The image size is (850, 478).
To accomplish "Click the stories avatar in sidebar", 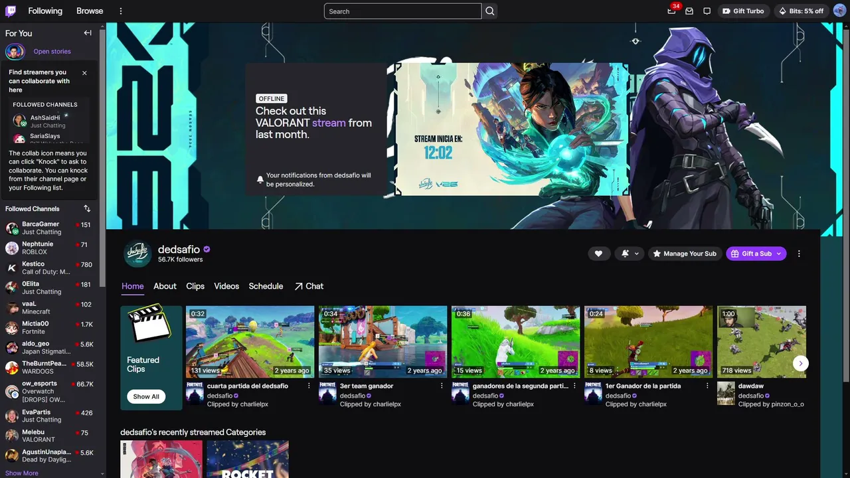I will click(15, 51).
